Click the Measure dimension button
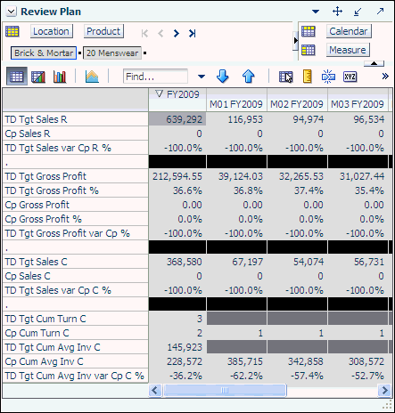 point(348,50)
